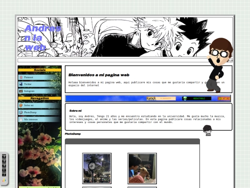This screenshot has height=188, width=250.
Task: Click the 'Socials' sidebar header
Action: (39, 70)
